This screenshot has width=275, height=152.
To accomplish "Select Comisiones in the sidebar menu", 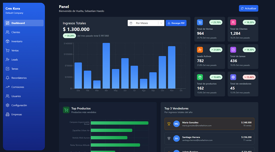I will pos(18,87).
